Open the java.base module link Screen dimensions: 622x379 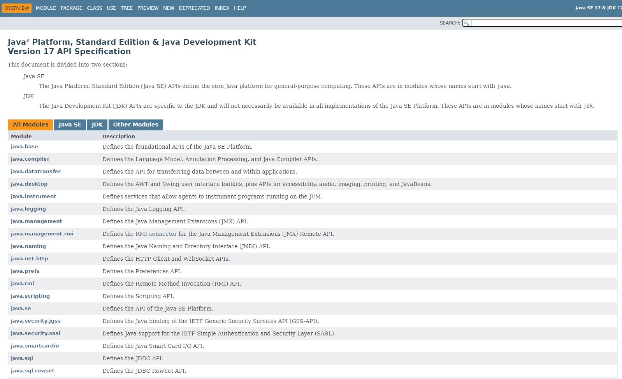tap(25, 147)
